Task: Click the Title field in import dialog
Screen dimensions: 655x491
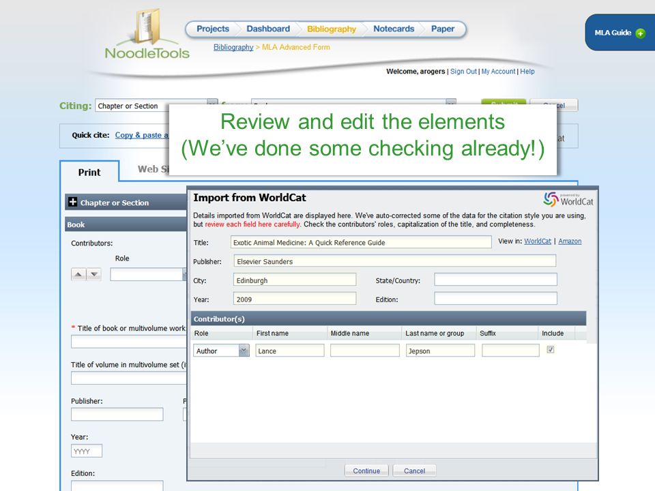Action: (361, 242)
